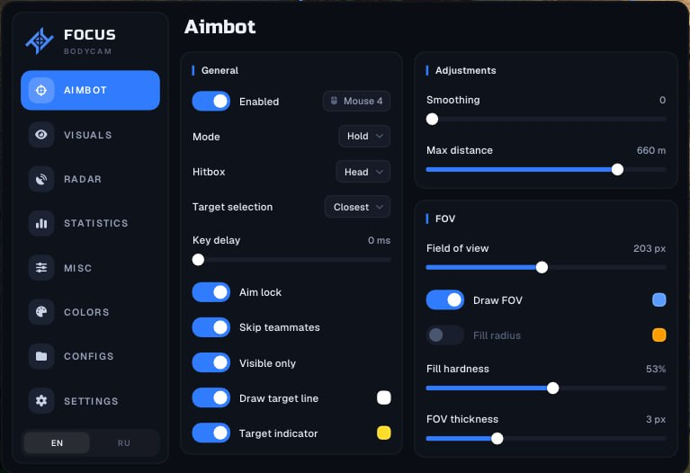Open Misc section via sliders icon
Viewport: 690px width, 473px height.
click(x=41, y=267)
